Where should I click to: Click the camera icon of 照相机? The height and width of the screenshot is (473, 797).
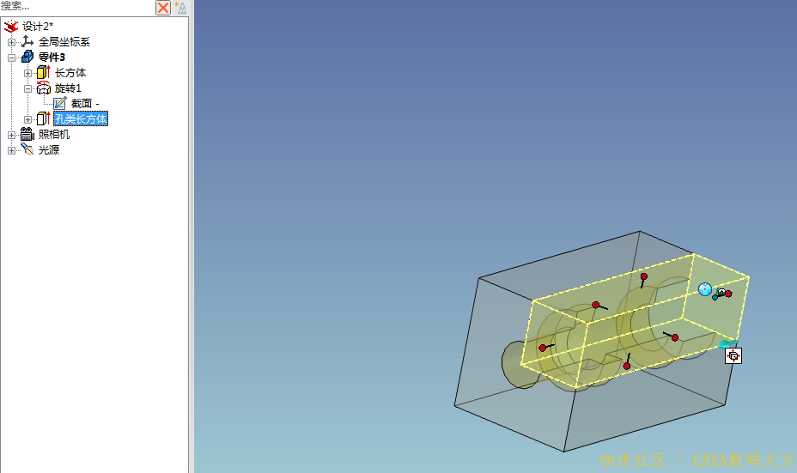tap(27, 134)
